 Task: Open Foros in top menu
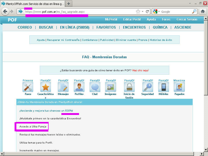pyautogui.click(x=166, y=19)
